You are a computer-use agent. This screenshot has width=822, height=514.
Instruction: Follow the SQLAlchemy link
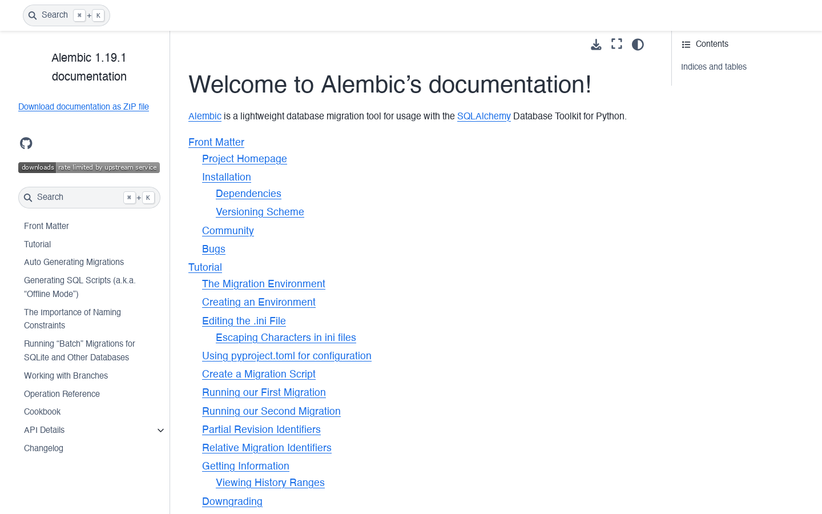[x=484, y=116]
